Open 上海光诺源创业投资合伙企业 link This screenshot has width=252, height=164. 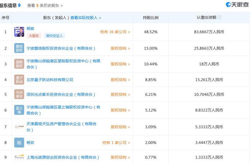pyautogui.click(x=63, y=157)
